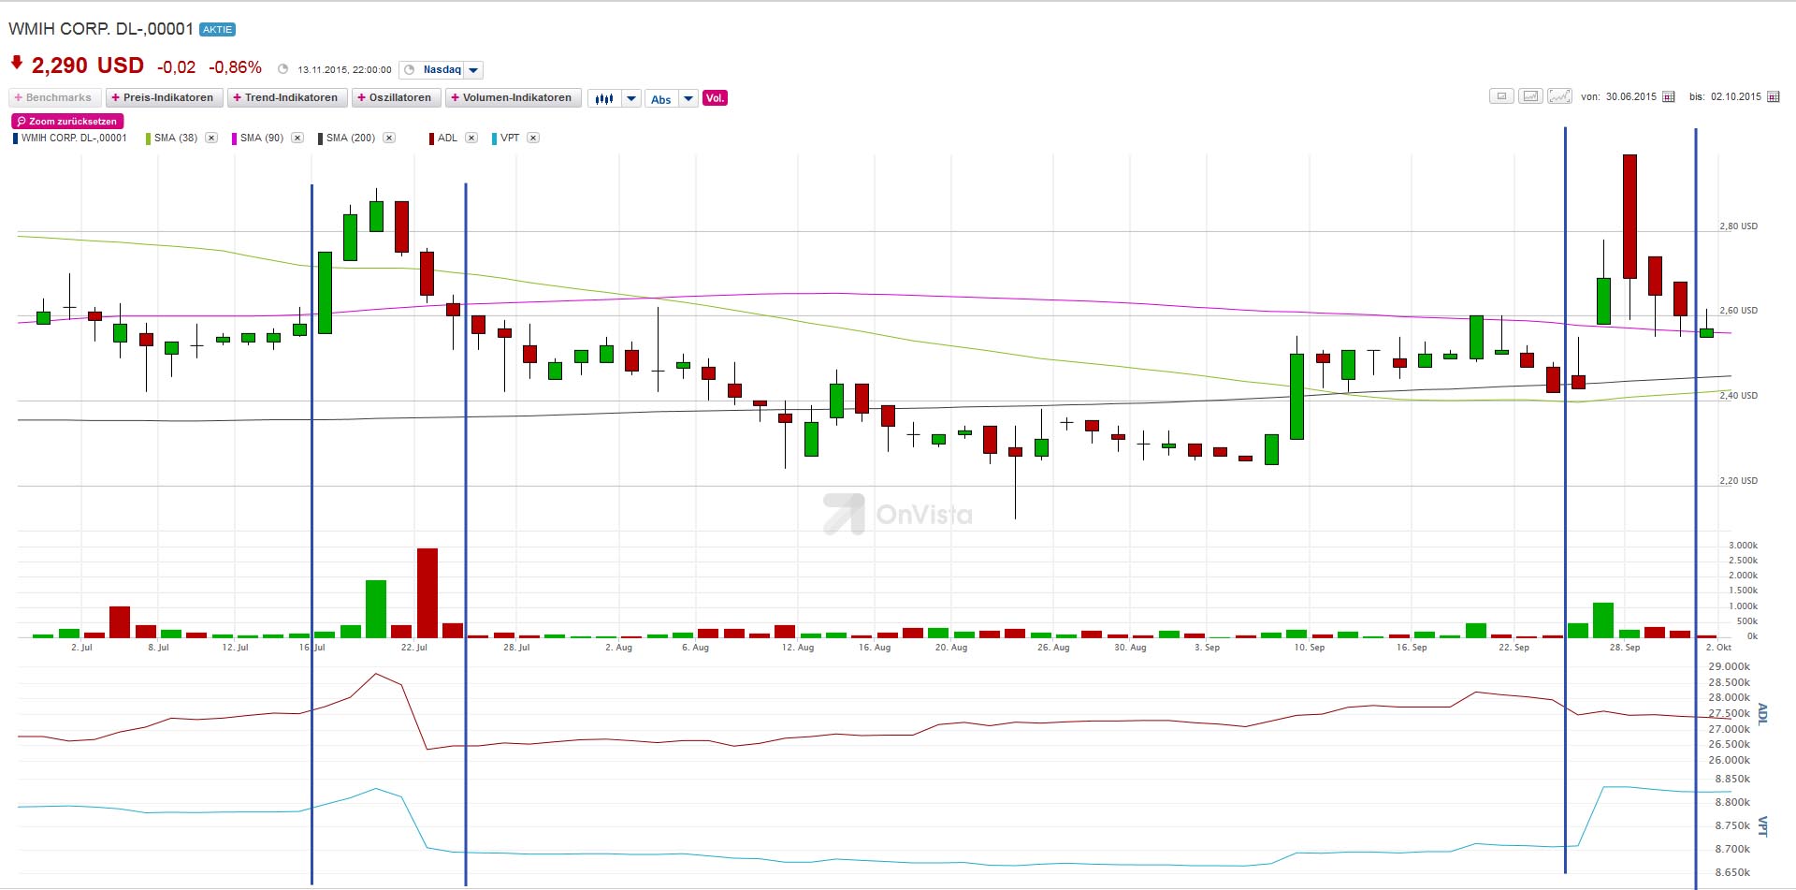Click the dark grey SMA (200) color swatch
Viewport: 1796px width, 890px height.
pos(320,139)
